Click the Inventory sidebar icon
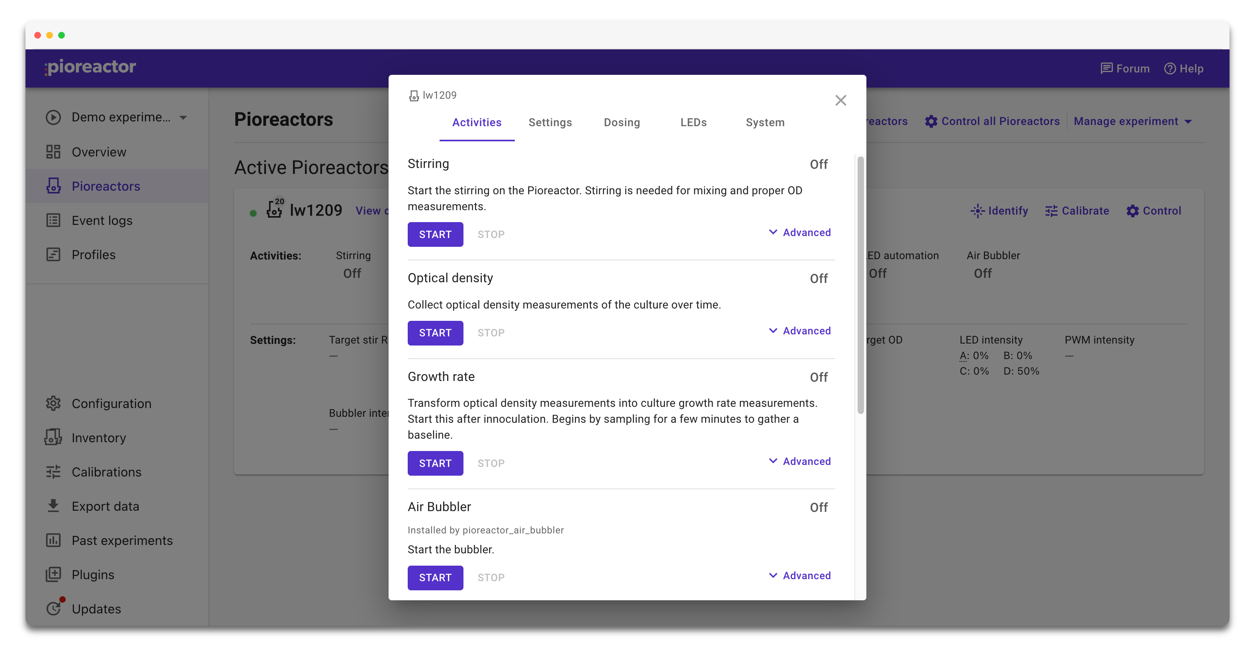Viewport: 1255px width, 656px height. pyautogui.click(x=53, y=437)
